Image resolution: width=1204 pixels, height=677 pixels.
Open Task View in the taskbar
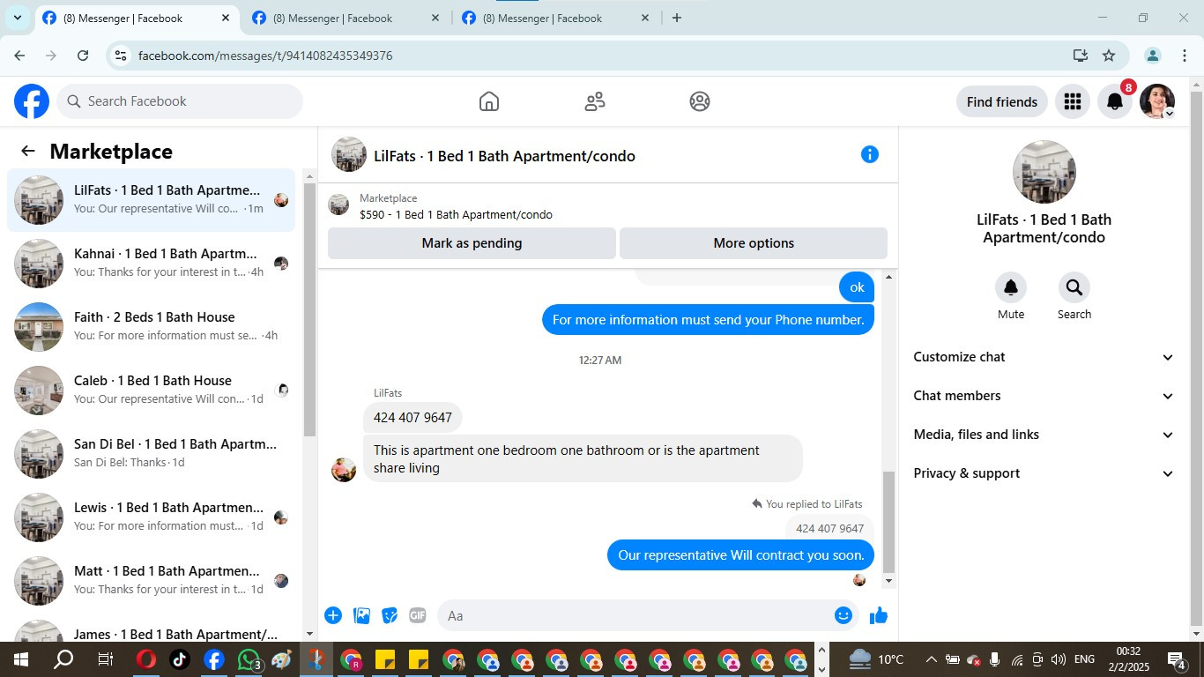click(105, 659)
